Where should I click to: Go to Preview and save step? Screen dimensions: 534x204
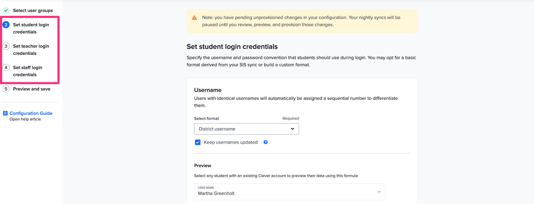point(32,89)
